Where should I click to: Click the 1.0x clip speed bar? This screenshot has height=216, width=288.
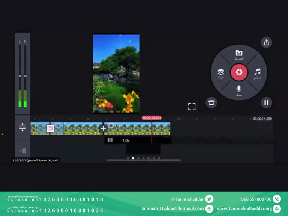pyautogui.click(x=137, y=140)
